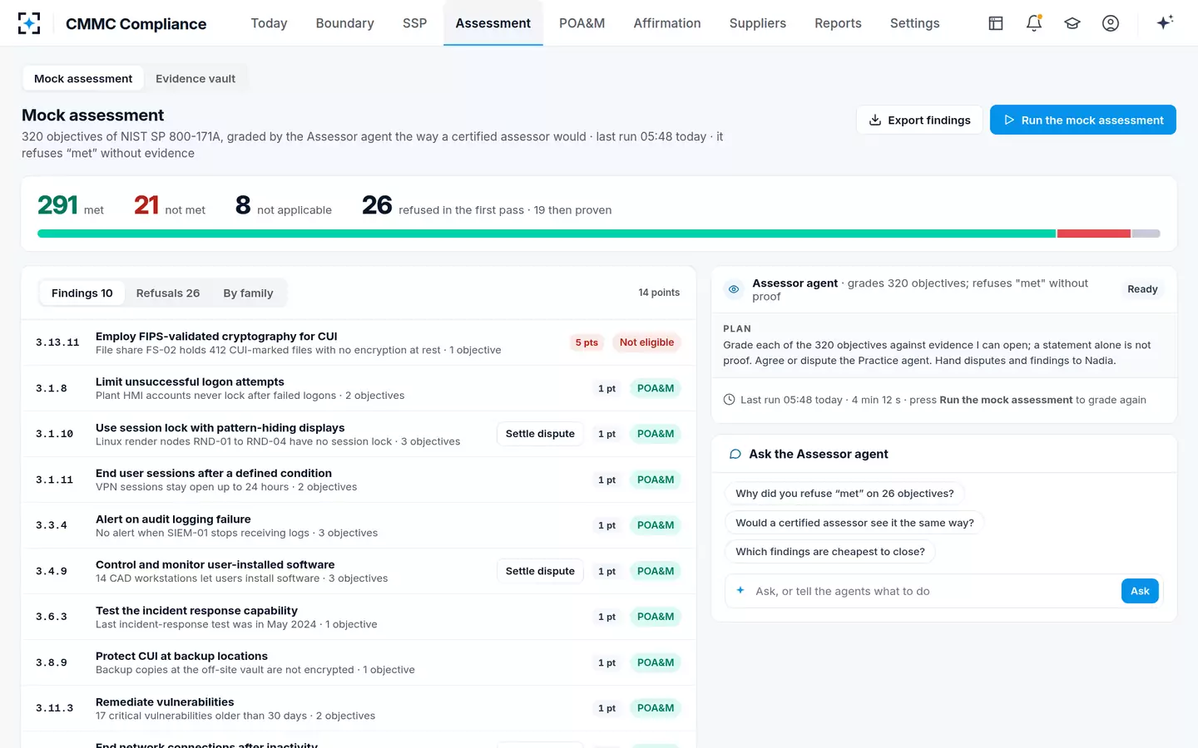Image resolution: width=1198 pixels, height=748 pixels.
Task: Open the user account profile icon
Action: 1111,23
